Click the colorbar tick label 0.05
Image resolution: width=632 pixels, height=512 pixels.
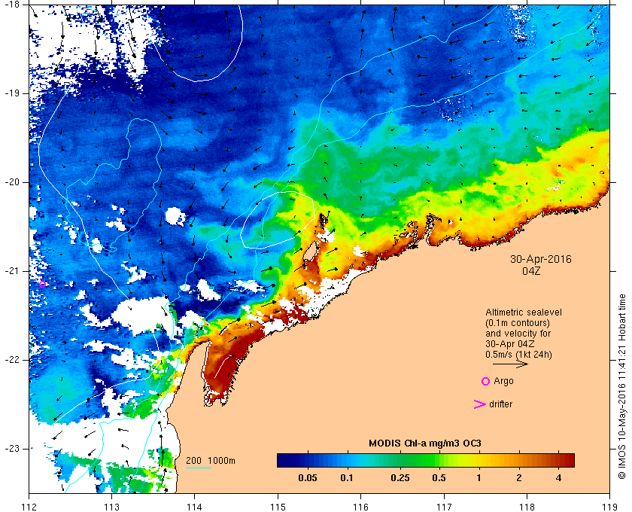coord(308,478)
